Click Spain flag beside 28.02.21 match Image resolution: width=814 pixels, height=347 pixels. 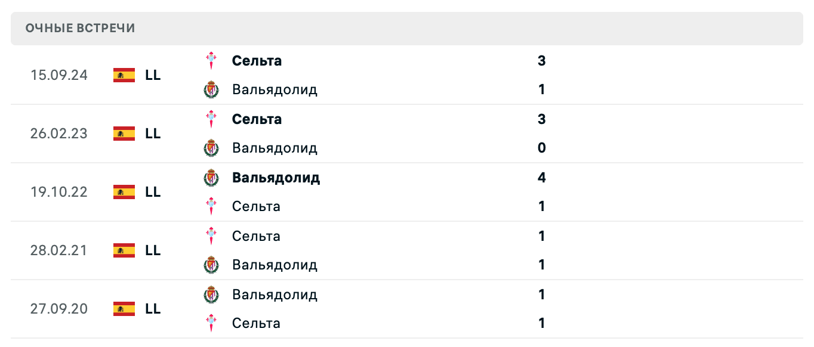(124, 250)
